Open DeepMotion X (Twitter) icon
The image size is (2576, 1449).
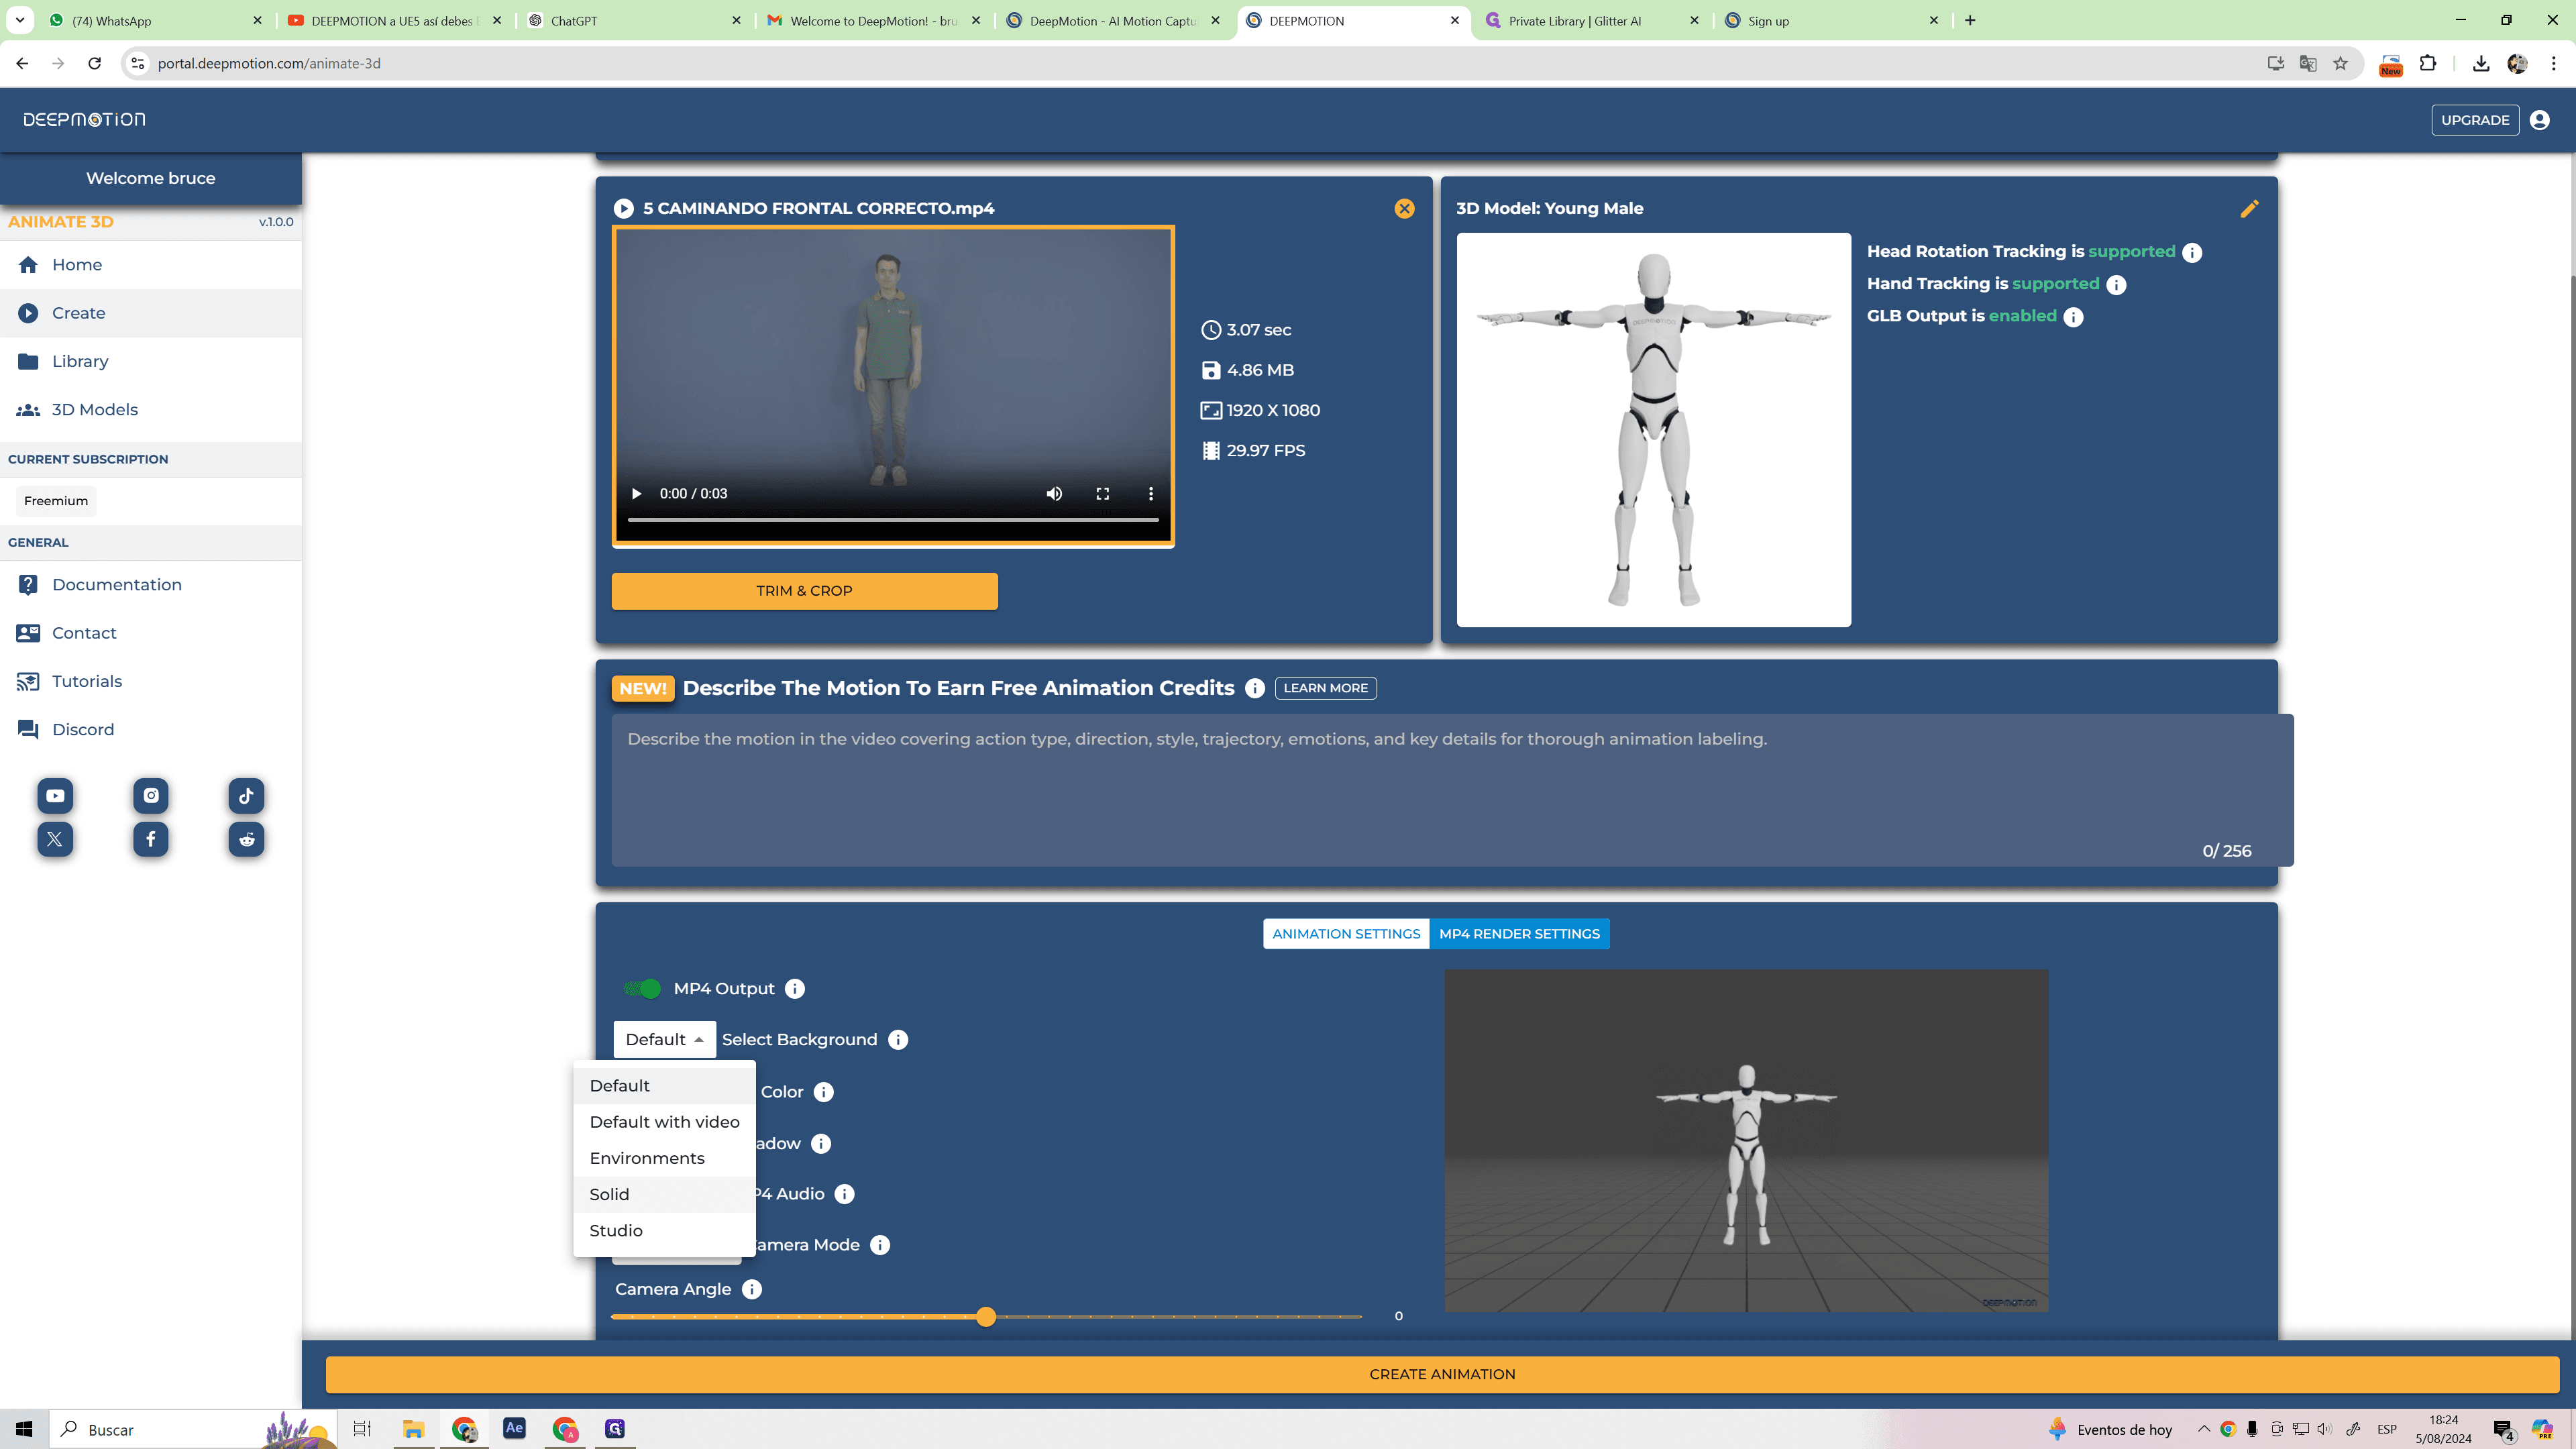[x=55, y=839]
